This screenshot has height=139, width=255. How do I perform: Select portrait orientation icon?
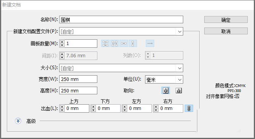point(166,91)
